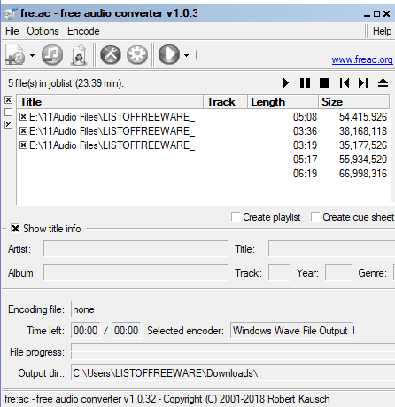This screenshot has height=407, width=395.
Task: Enable the Create cue sheet checkbox
Action: click(315, 216)
